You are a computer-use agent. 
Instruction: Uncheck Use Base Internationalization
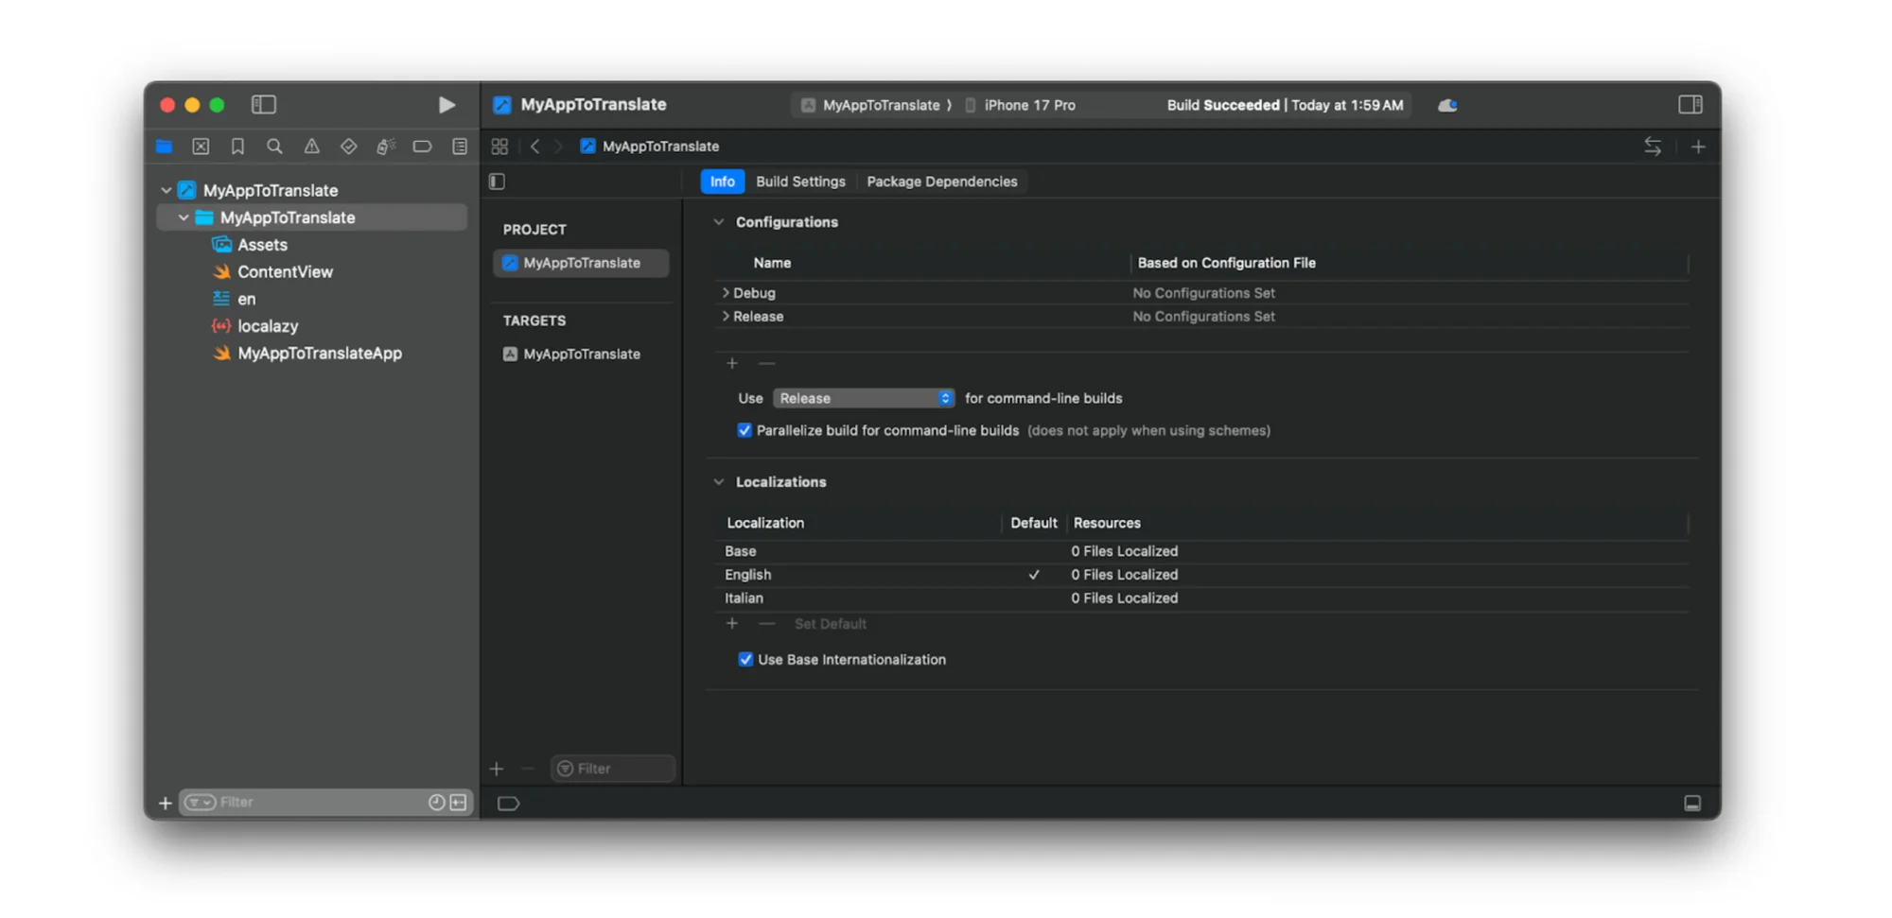pos(745,659)
